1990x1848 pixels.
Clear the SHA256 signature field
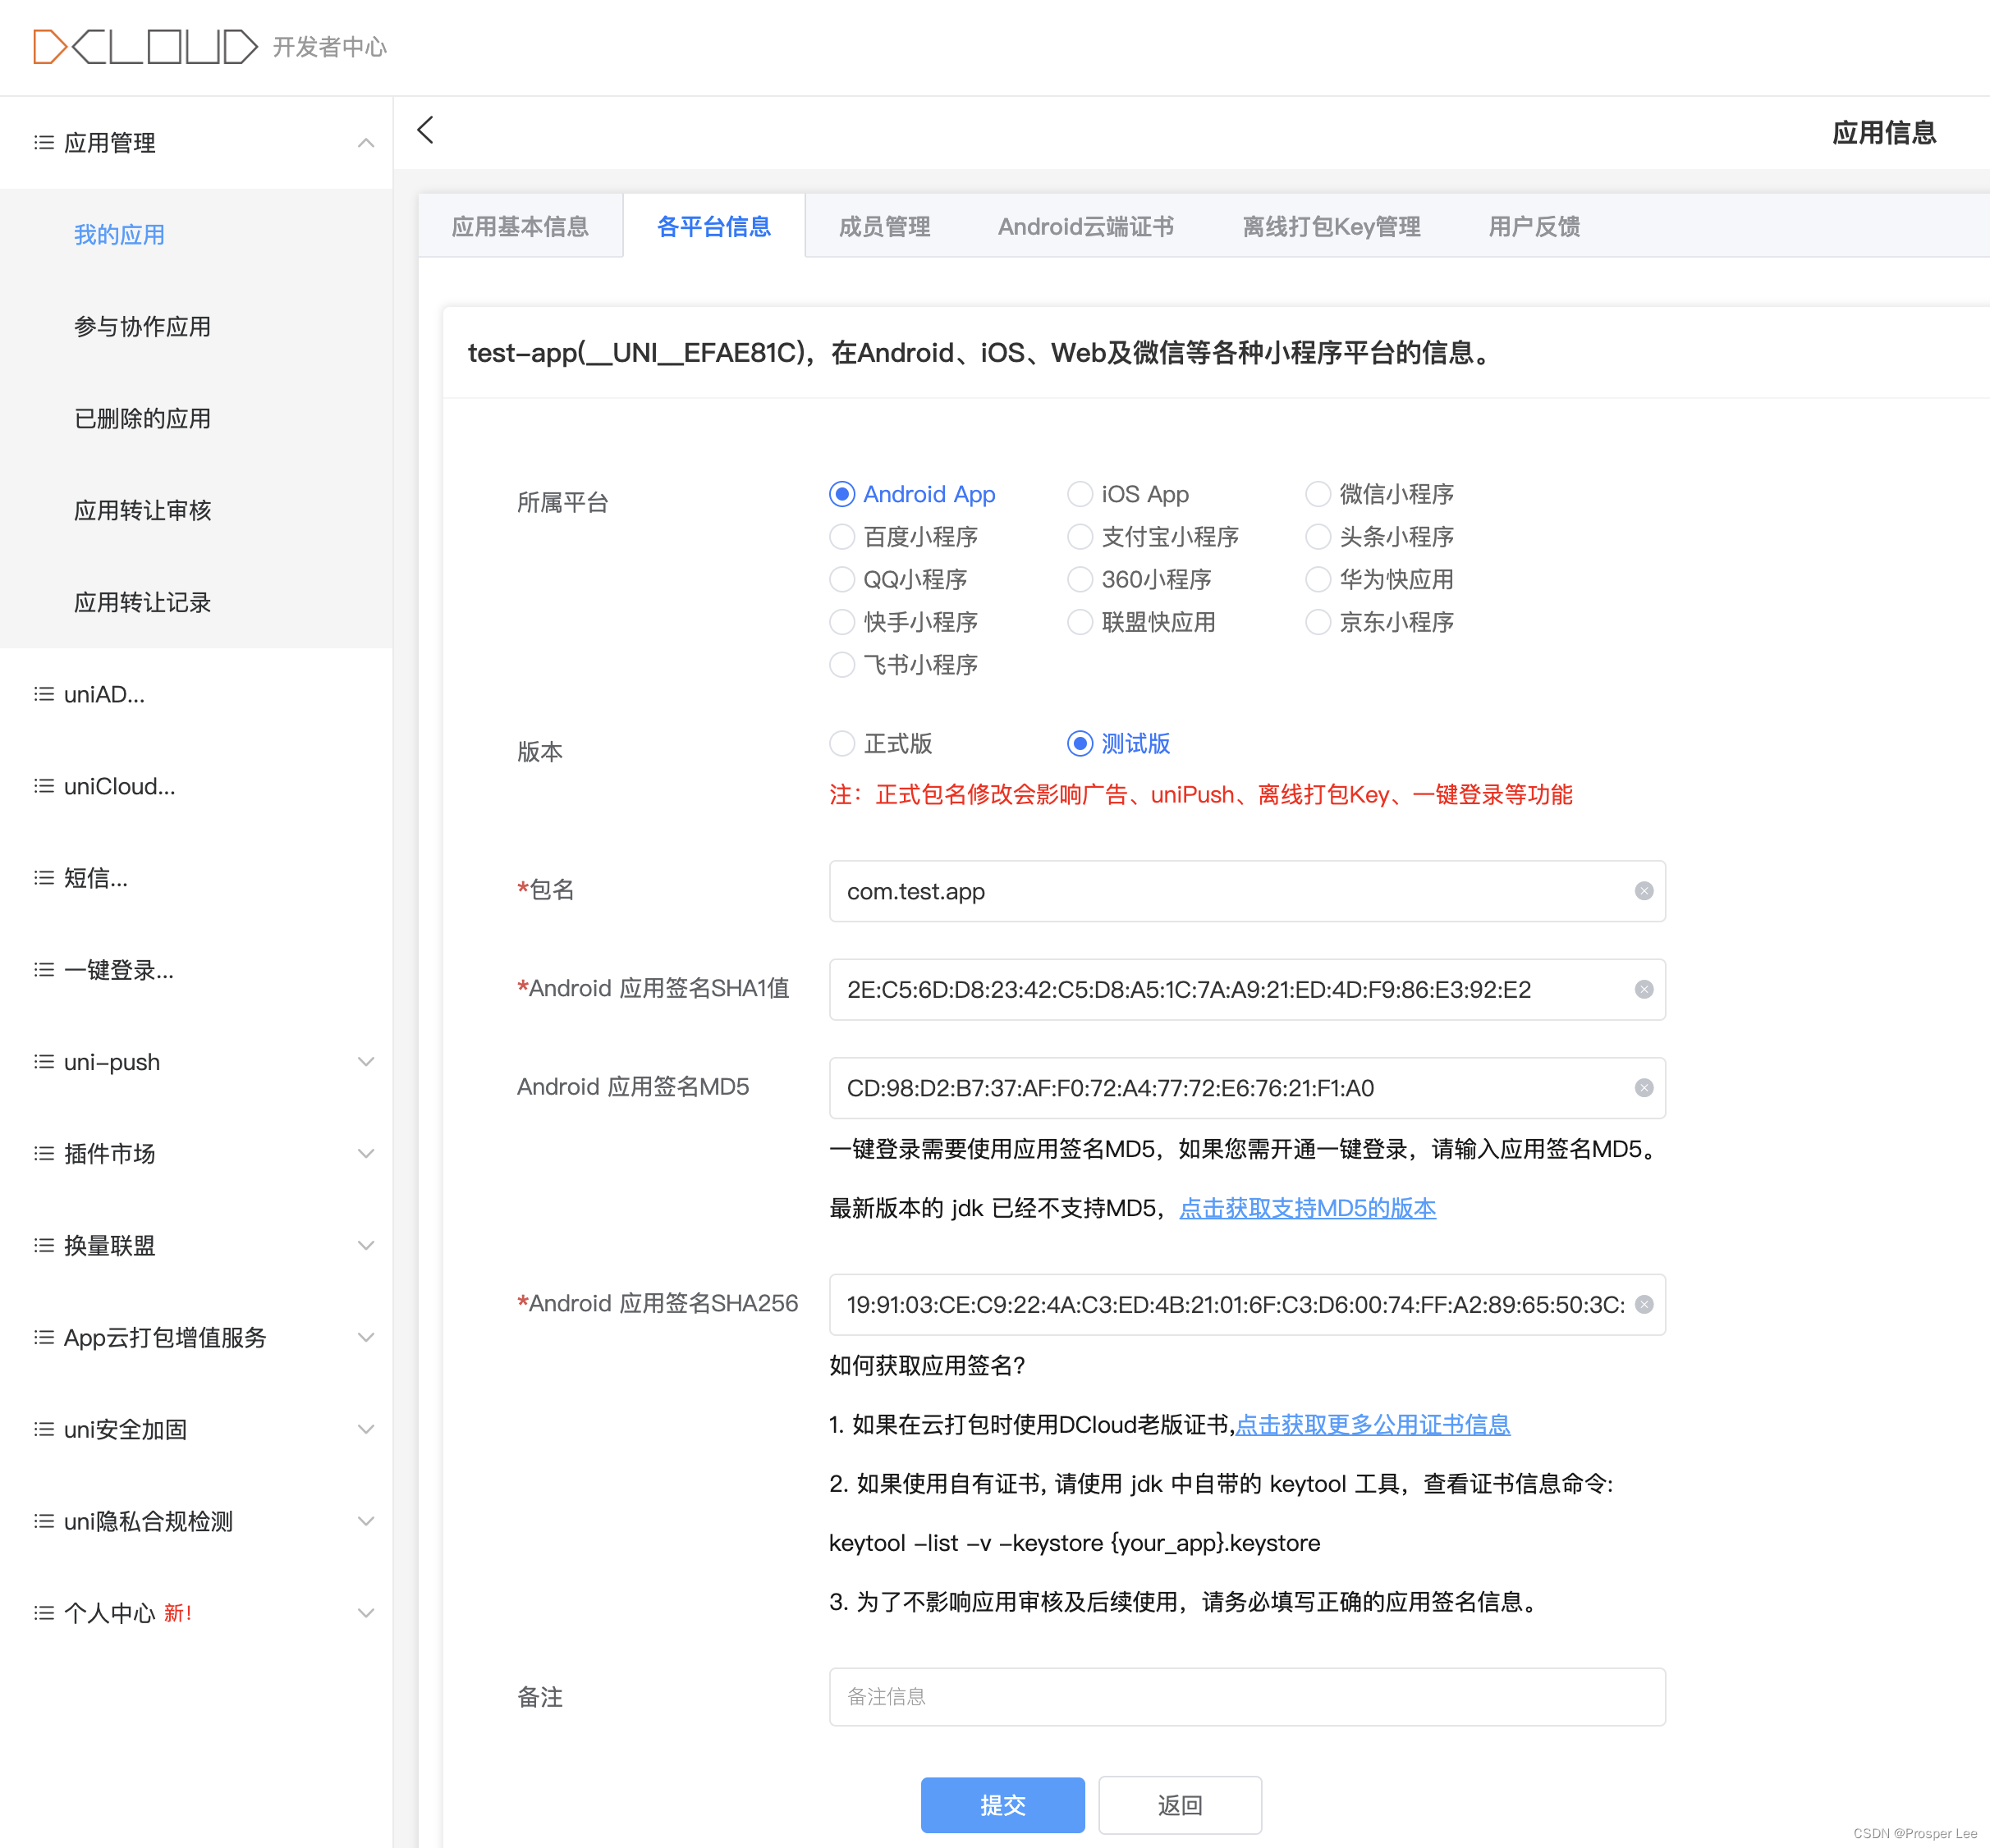coord(1643,1304)
